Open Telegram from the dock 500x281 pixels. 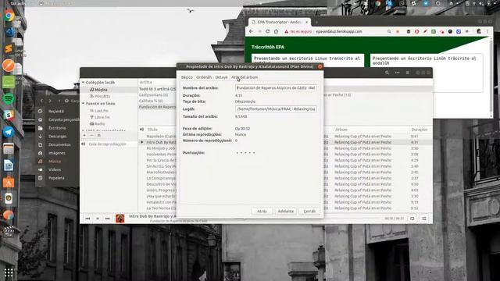[9, 132]
